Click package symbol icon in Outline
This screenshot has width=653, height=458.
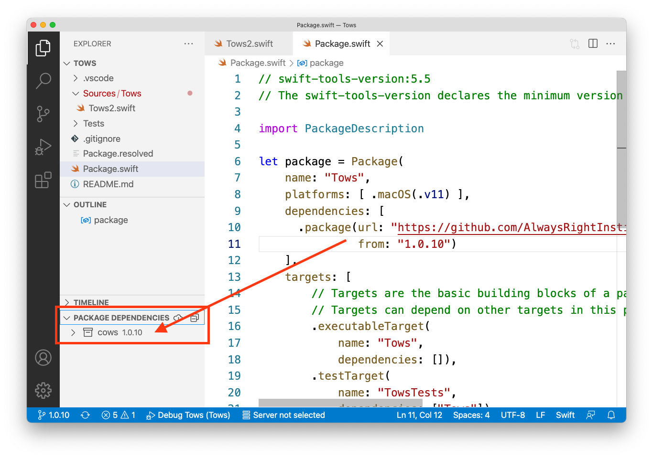pos(86,220)
